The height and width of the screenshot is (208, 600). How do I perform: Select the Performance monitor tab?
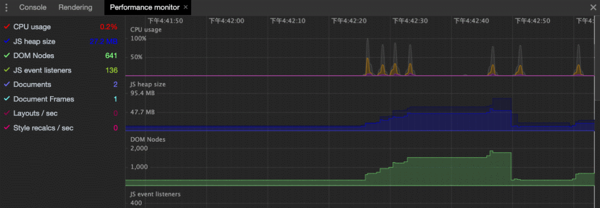click(144, 7)
